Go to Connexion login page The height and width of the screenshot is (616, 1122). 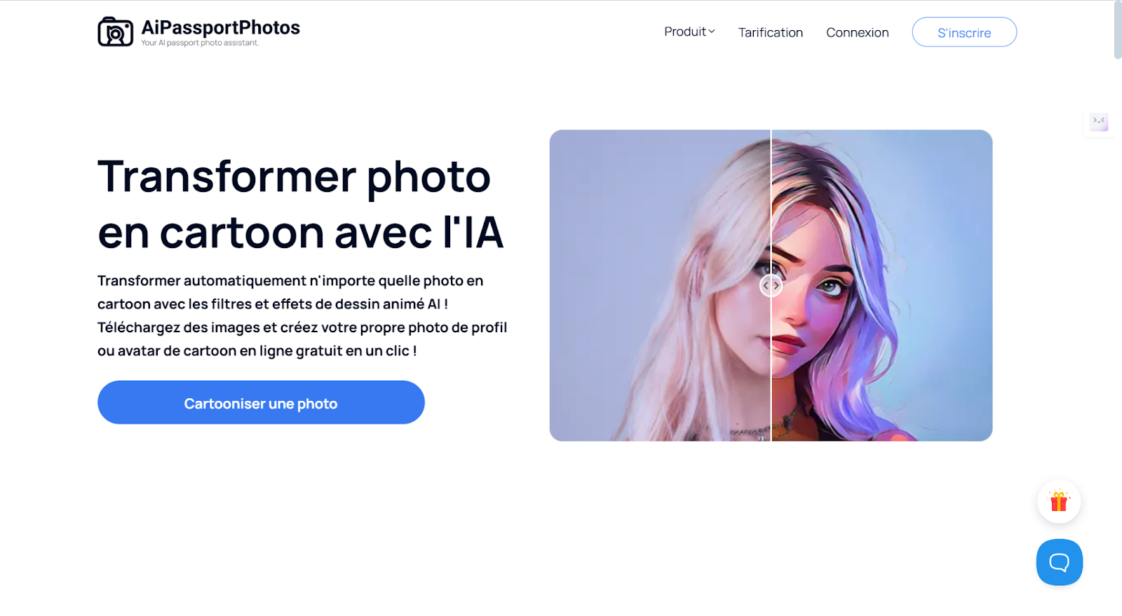857,32
